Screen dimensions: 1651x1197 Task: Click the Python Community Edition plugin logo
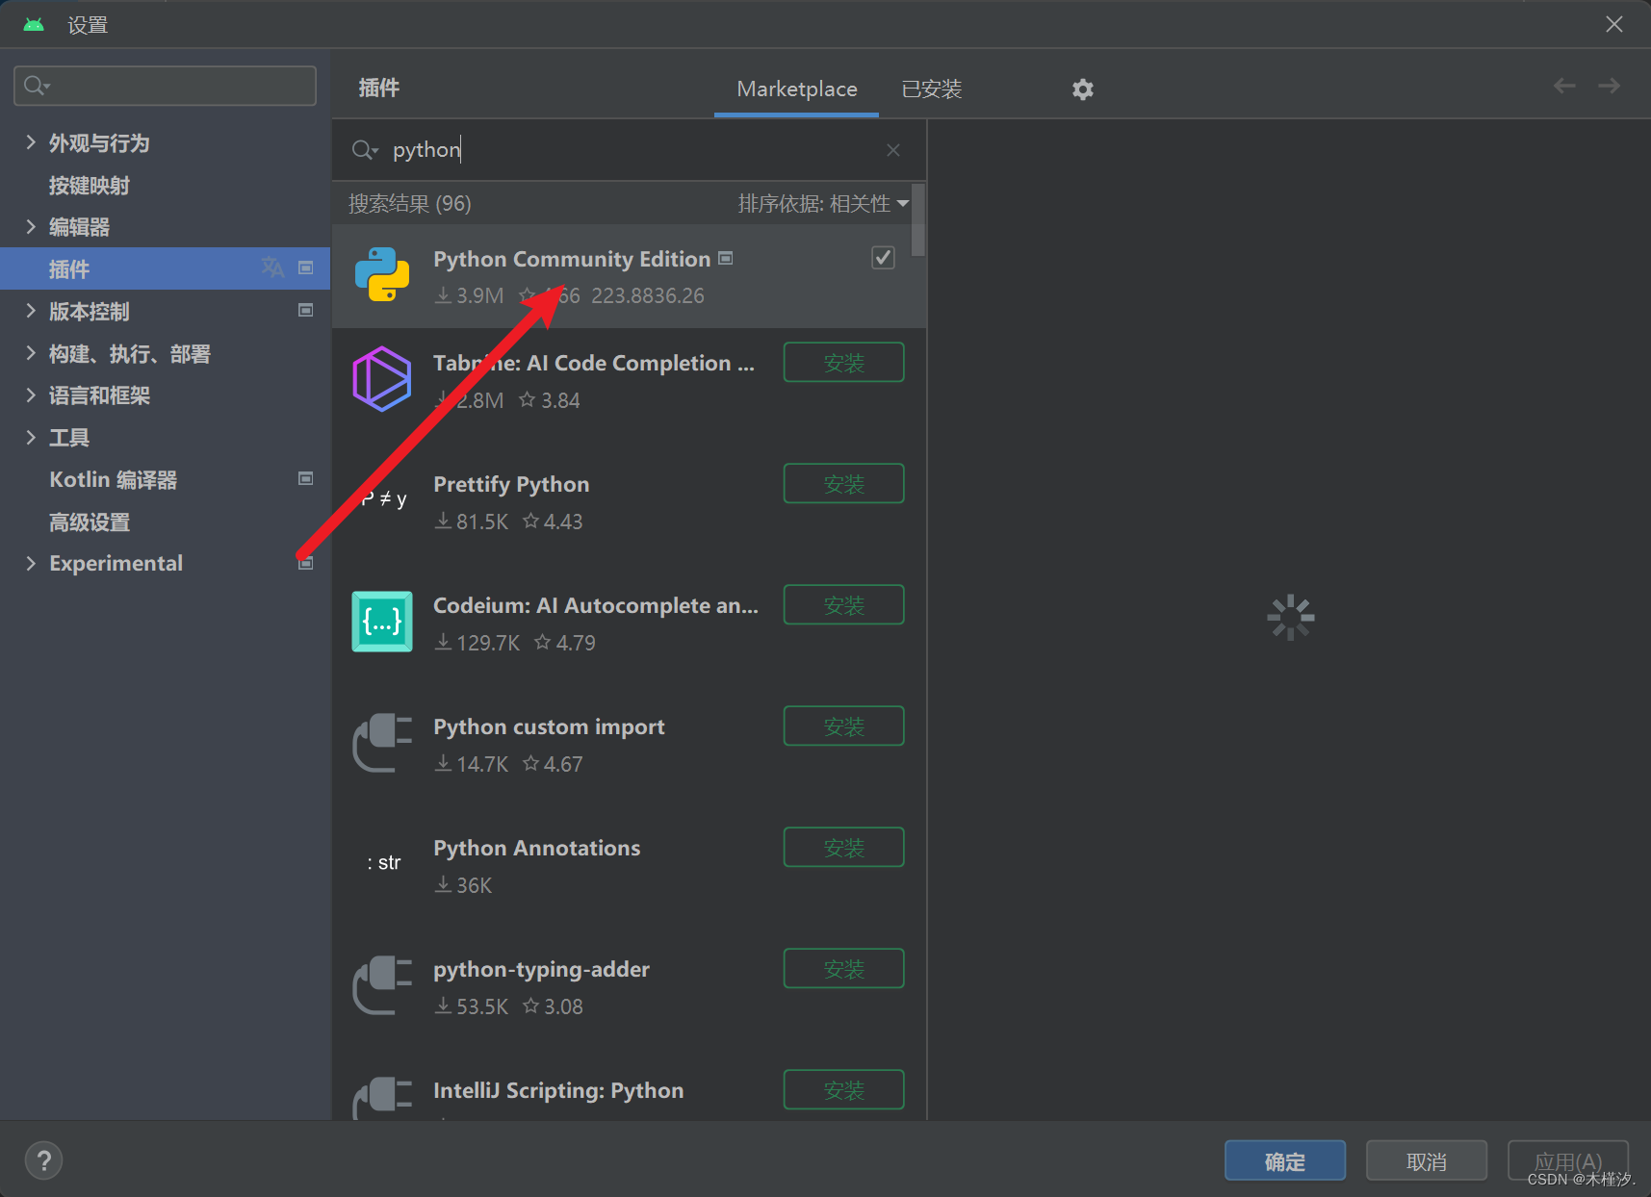[x=382, y=274]
